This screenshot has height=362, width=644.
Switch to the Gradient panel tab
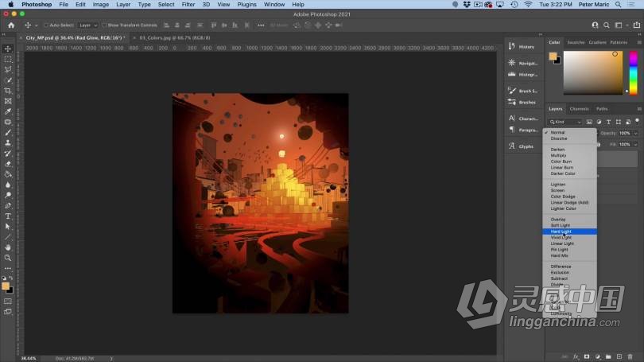click(597, 42)
